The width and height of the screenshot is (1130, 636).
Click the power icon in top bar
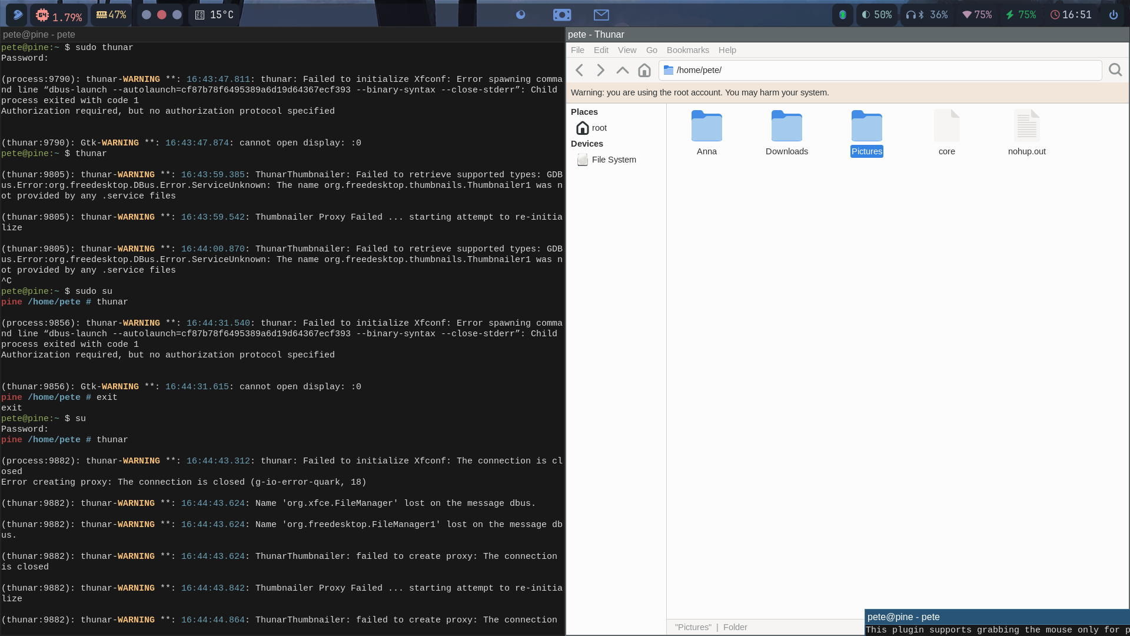1113,15
